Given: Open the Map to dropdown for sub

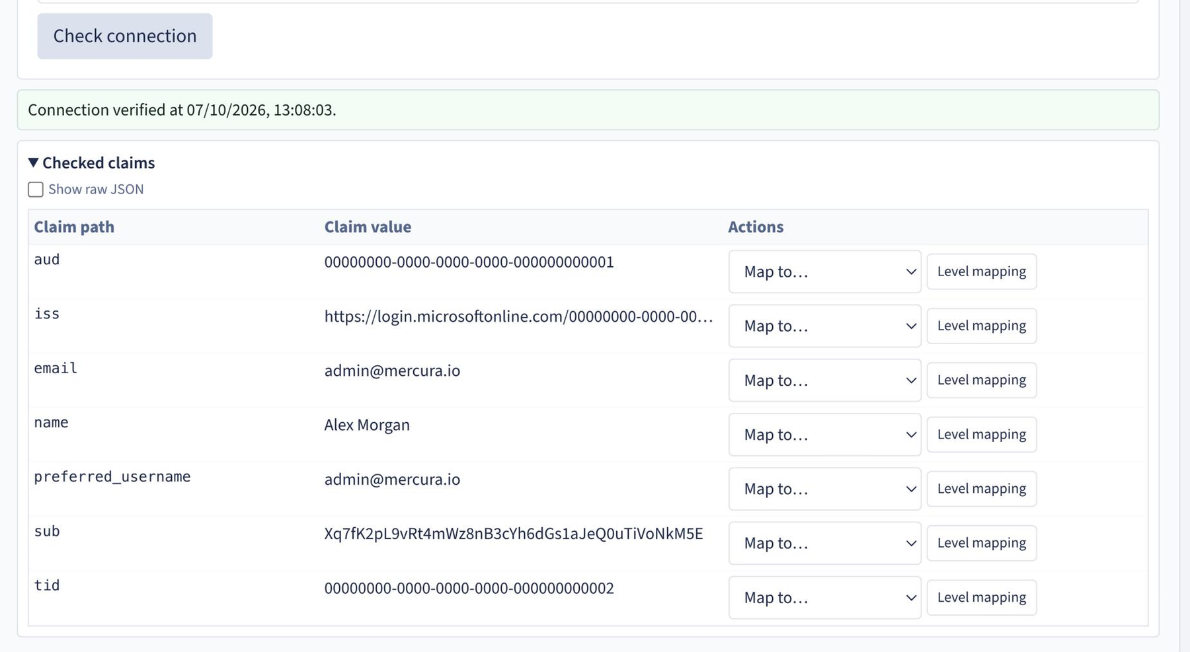Looking at the screenshot, I should click(824, 543).
